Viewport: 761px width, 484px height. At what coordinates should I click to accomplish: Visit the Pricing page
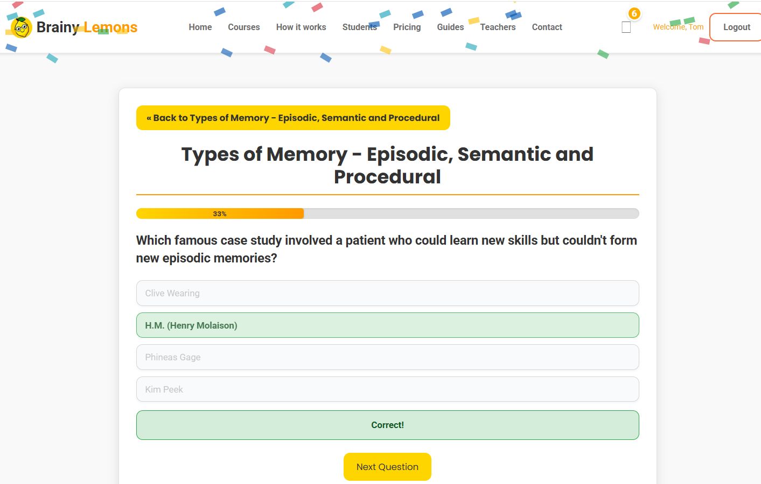point(407,27)
